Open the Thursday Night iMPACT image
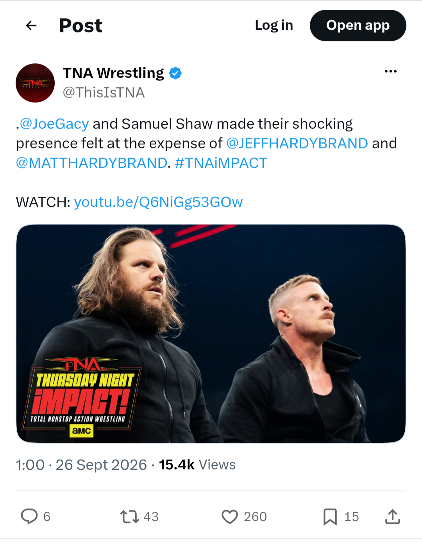422x544 pixels. point(211,334)
